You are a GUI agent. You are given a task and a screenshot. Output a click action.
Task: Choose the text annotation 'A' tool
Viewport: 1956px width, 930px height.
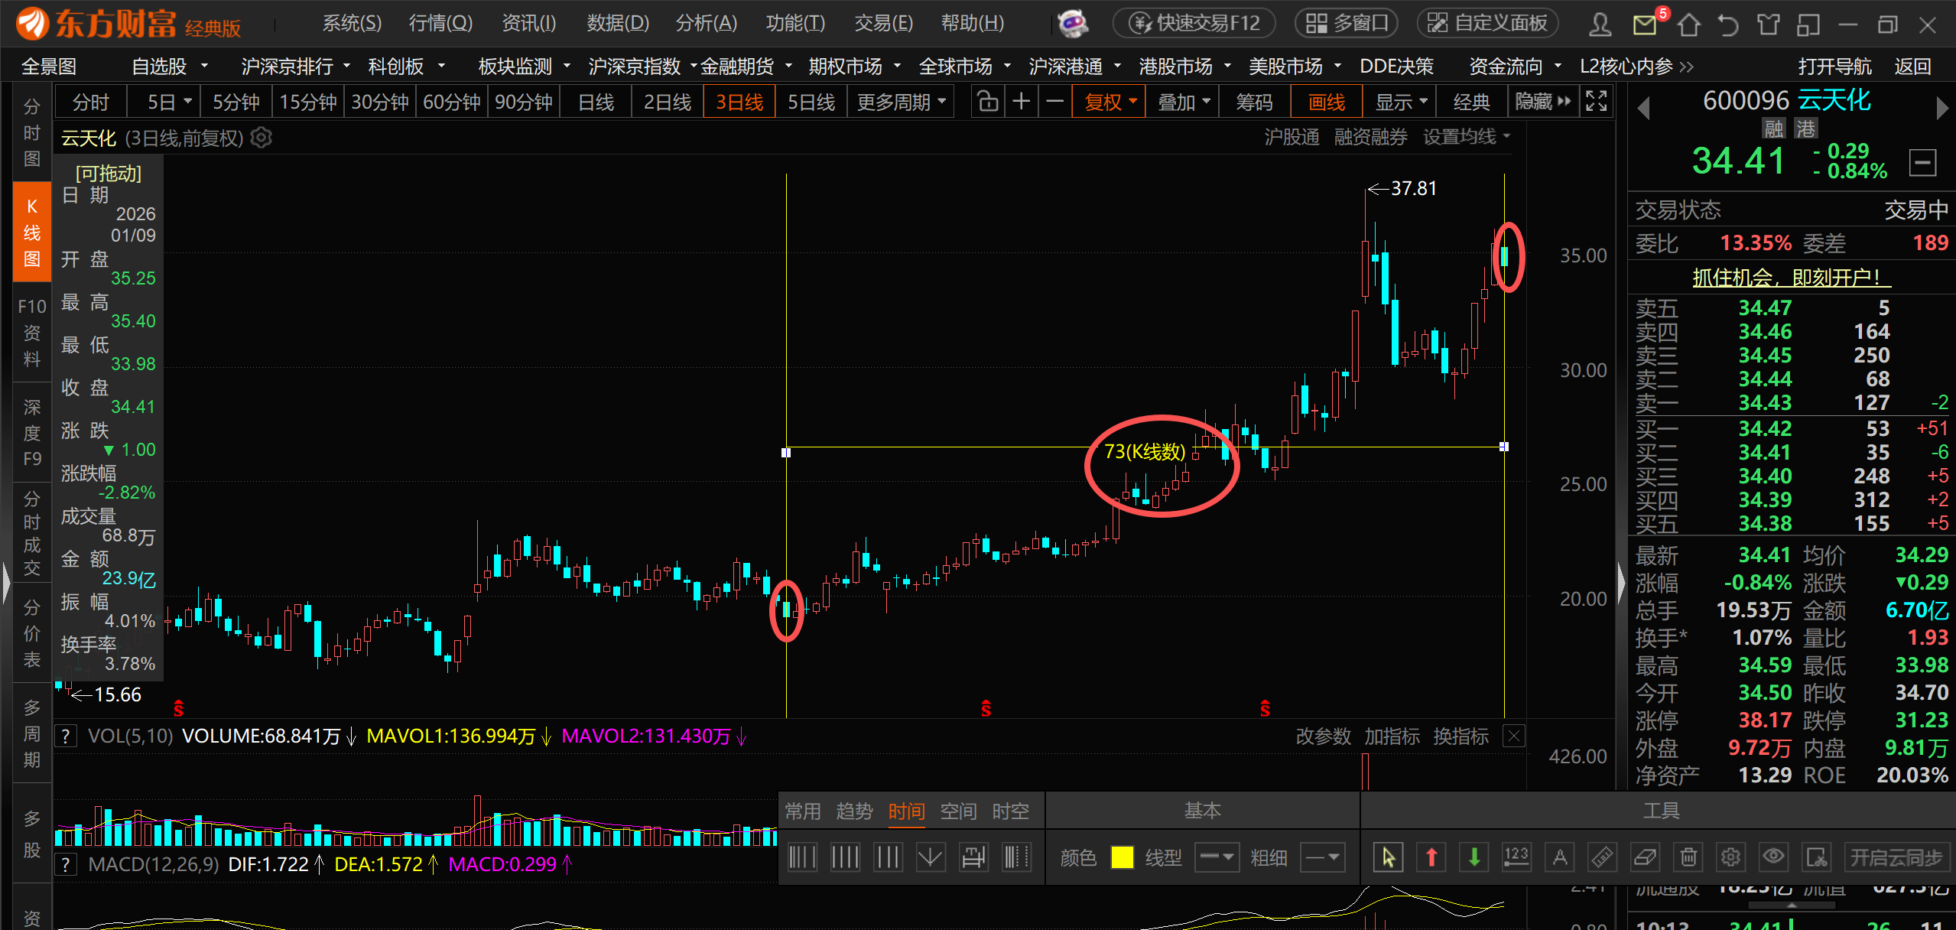(x=1559, y=857)
